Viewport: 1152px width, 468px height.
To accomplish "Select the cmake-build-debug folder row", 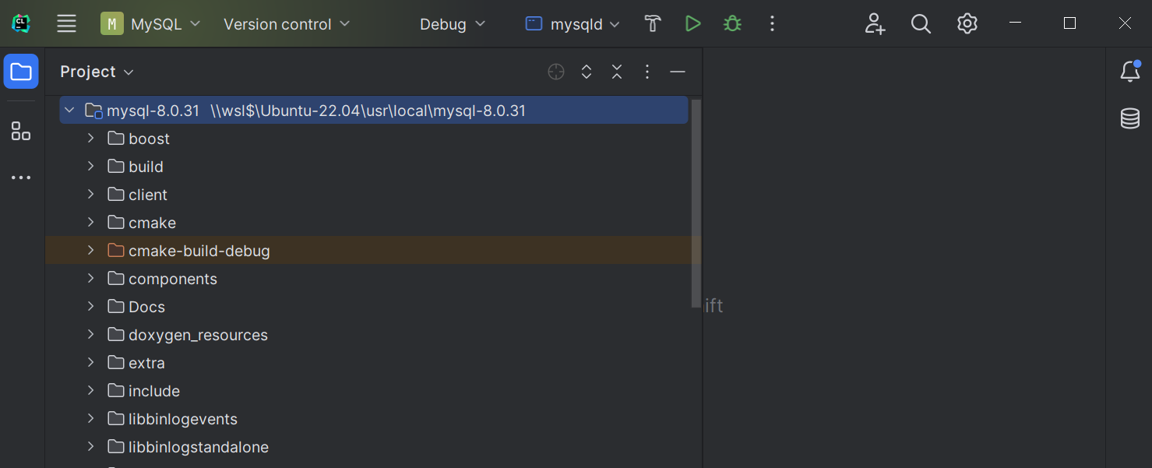I will [x=374, y=251].
